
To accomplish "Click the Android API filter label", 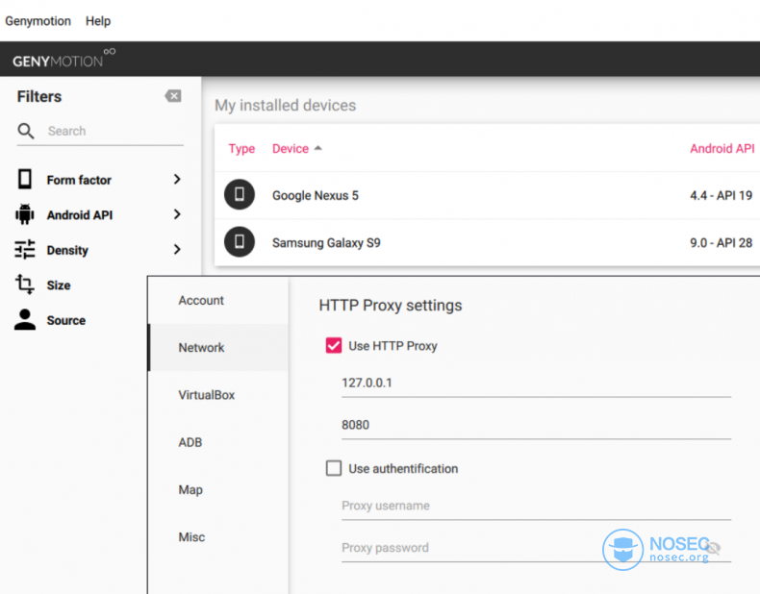I will tap(80, 215).
